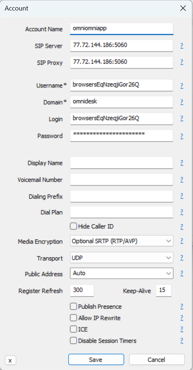Open help link next to SIP Server
Image resolution: width=193 pixels, height=370 pixels.
coord(182,46)
